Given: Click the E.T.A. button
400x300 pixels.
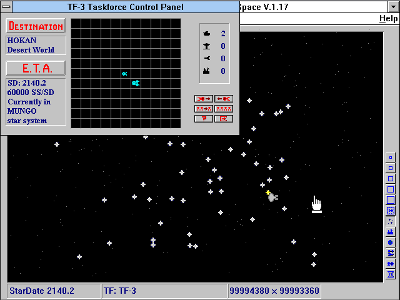Looking at the screenshot, I should tap(36, 68).
